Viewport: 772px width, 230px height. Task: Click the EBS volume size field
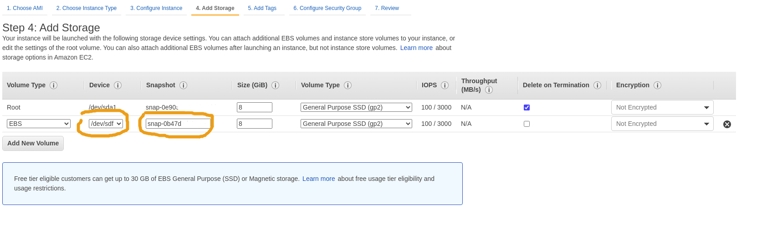click(255, 124)
